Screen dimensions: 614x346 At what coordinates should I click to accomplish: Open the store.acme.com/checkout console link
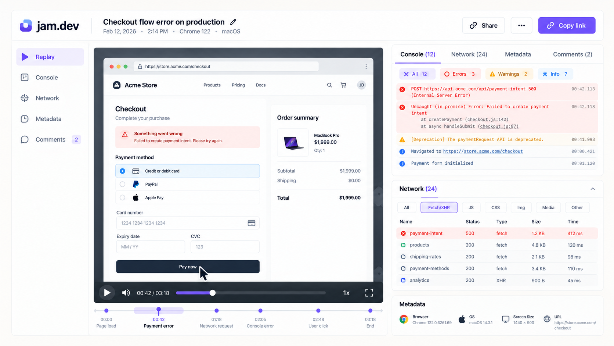(x=483, y=151)
